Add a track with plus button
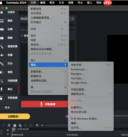This screenshot has width=128, height=137. coord(8,130)
